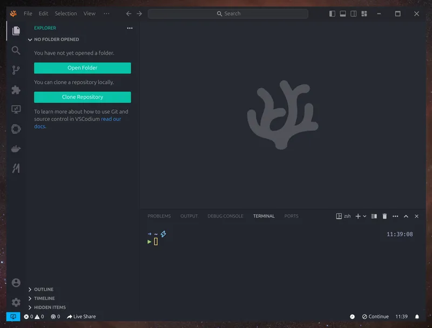Create a new terminal with plus icon
432x328 pixels.
(x=358, y=216)
